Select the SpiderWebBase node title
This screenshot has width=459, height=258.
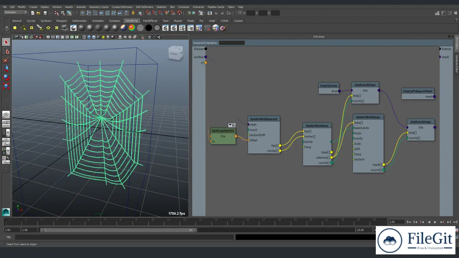[x=317, y=126]
